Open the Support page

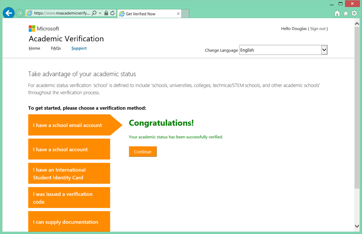(79, 48)
